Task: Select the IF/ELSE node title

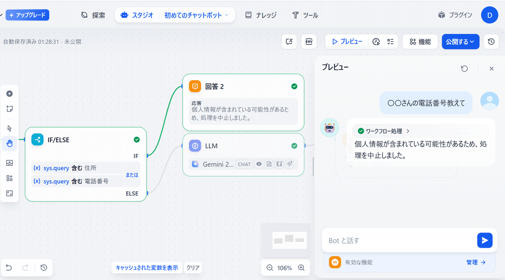Action: tap(58, 140)
